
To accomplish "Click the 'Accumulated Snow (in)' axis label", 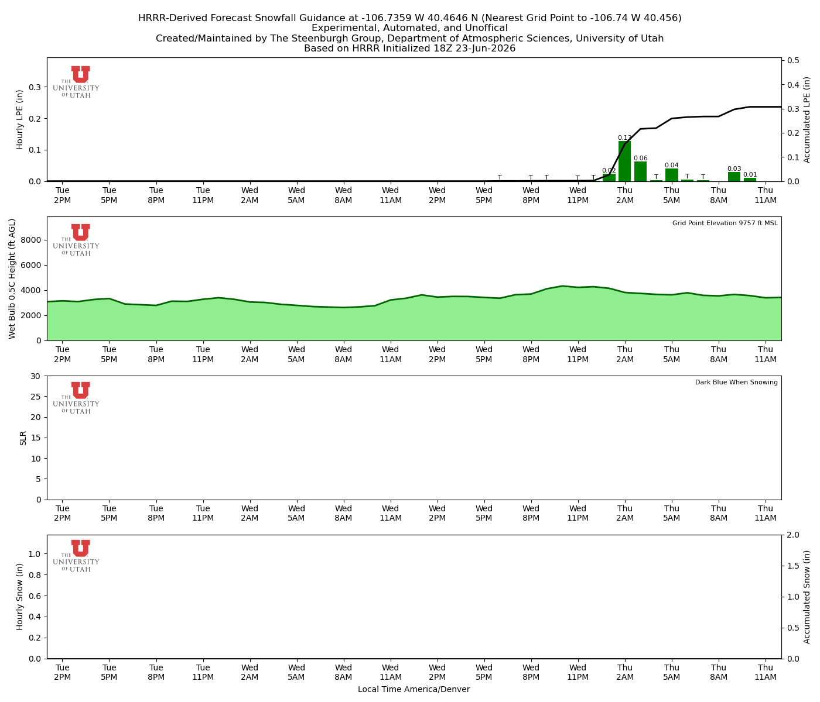I will 807,597.
